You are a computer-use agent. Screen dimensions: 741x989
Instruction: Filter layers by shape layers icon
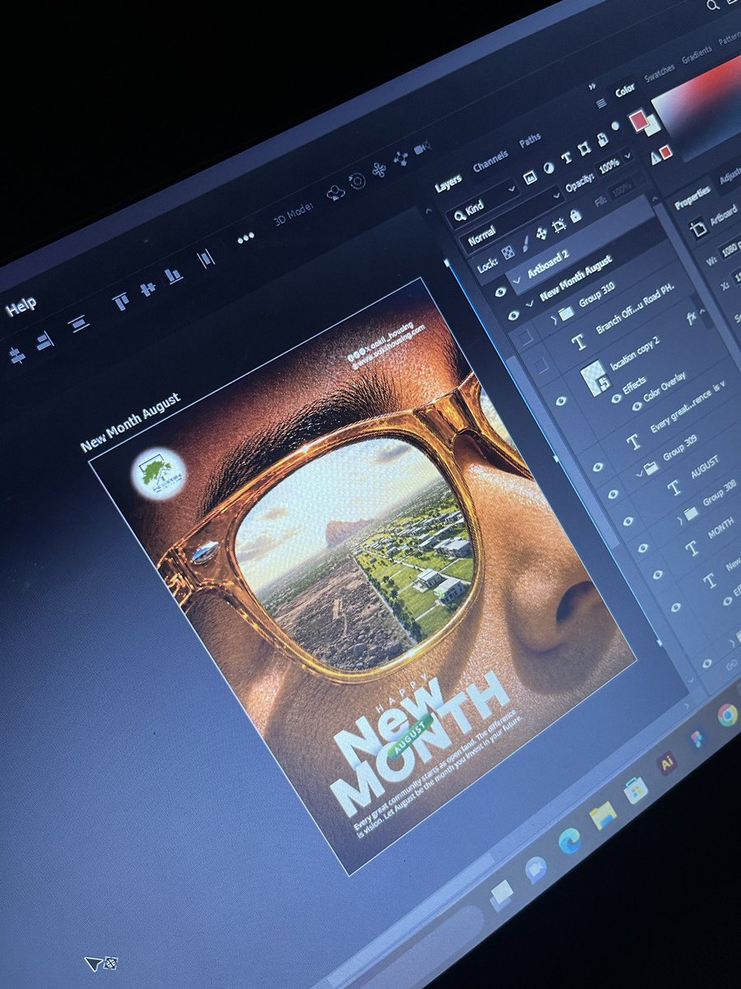(584, 149)
